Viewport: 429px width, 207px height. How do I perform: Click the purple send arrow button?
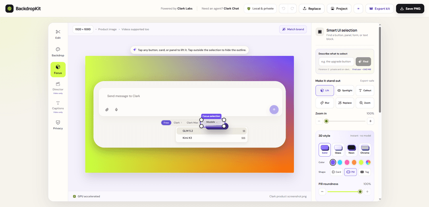click(274, 109)
